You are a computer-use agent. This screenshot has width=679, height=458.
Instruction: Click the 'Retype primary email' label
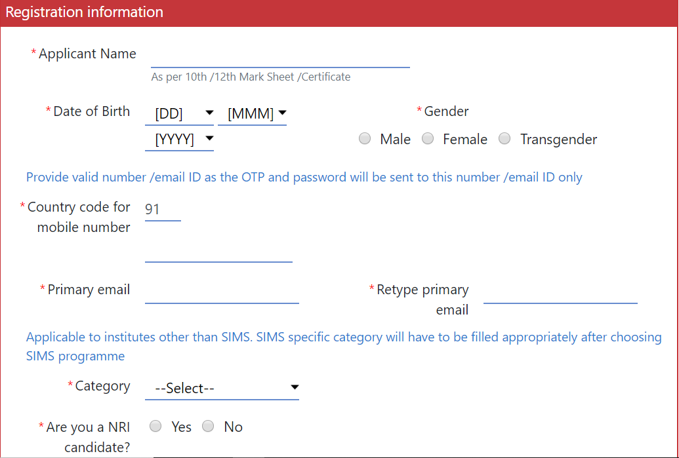(422, 299)
